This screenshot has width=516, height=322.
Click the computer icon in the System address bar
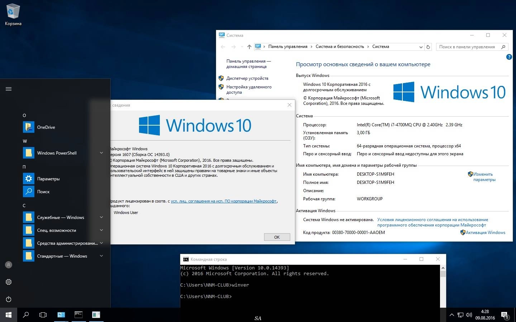[x=258, y=47]
